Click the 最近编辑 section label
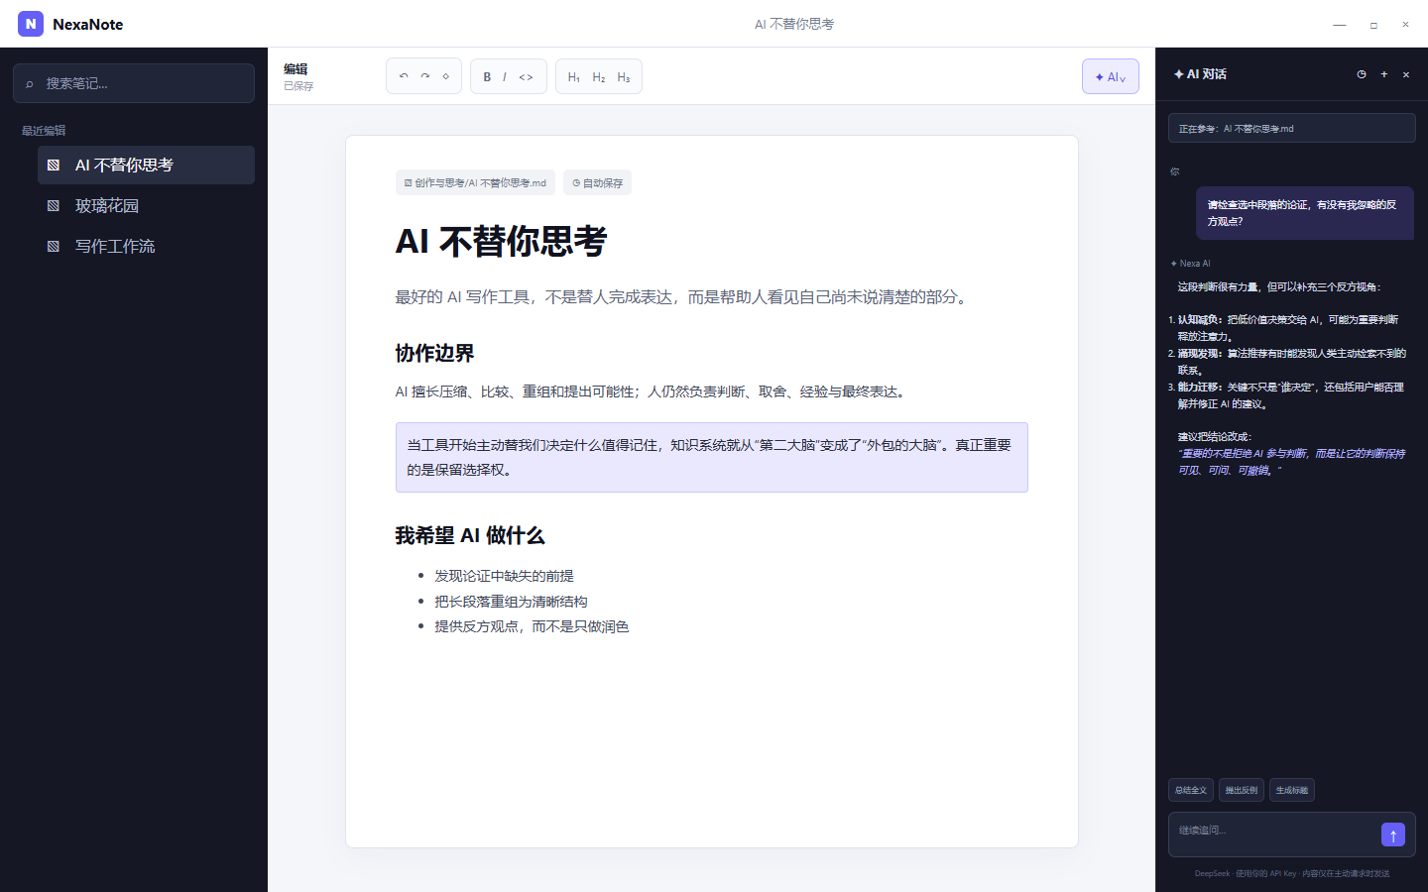Image resolution: width=1428 pixels, height=892 pixels. (x=44, y=130)
